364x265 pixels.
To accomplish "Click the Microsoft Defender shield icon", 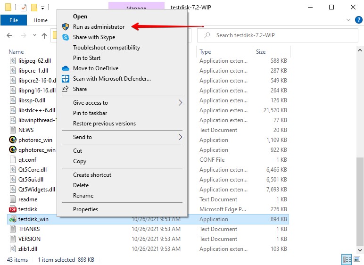I will click(66, 79).
